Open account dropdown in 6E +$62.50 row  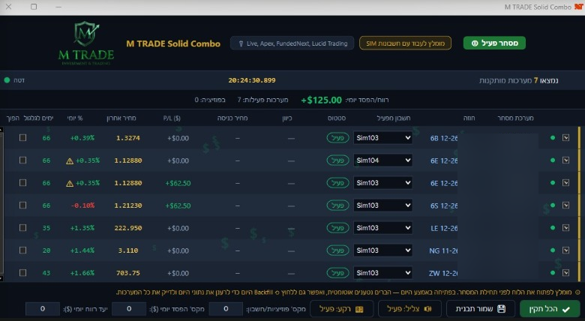[x=382, y=182]
